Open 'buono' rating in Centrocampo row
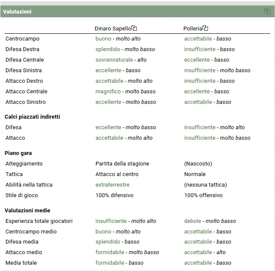This screenshot has width=275, height=271. point(103,39)
